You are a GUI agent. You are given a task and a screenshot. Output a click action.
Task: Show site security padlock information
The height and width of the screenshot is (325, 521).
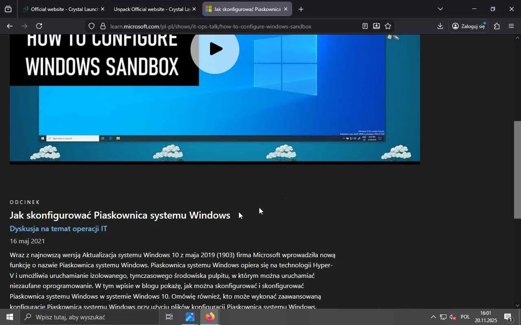[x=103, y=26]
